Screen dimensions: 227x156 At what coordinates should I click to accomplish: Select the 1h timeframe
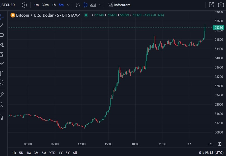coord(54,5)
